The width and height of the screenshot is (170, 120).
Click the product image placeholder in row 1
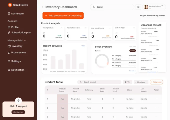click(x=62, y=99)
